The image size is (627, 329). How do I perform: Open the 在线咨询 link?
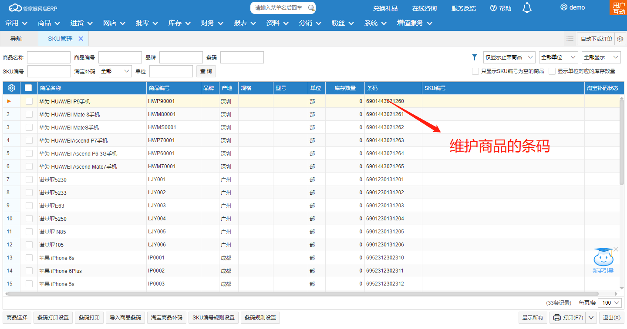click(x=425, y=8)
